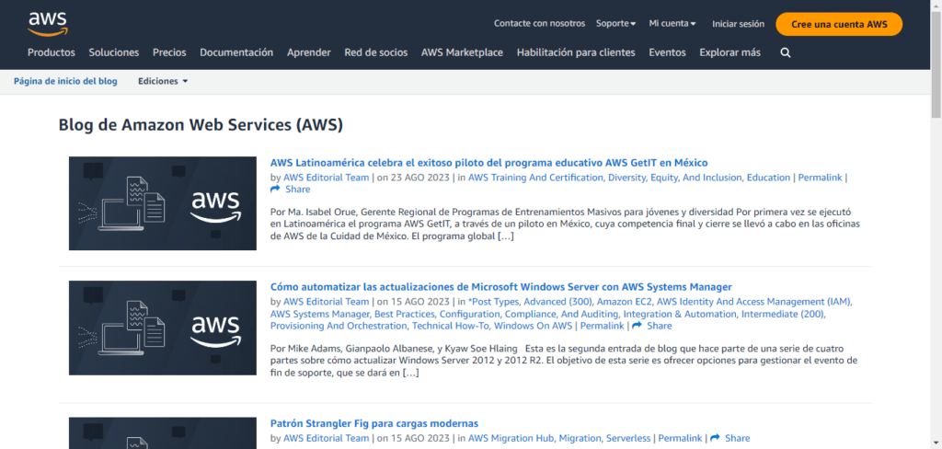942x449 pixels.
Task: Open Permalink of Windows Server post
Action: [x=602, y=326]
